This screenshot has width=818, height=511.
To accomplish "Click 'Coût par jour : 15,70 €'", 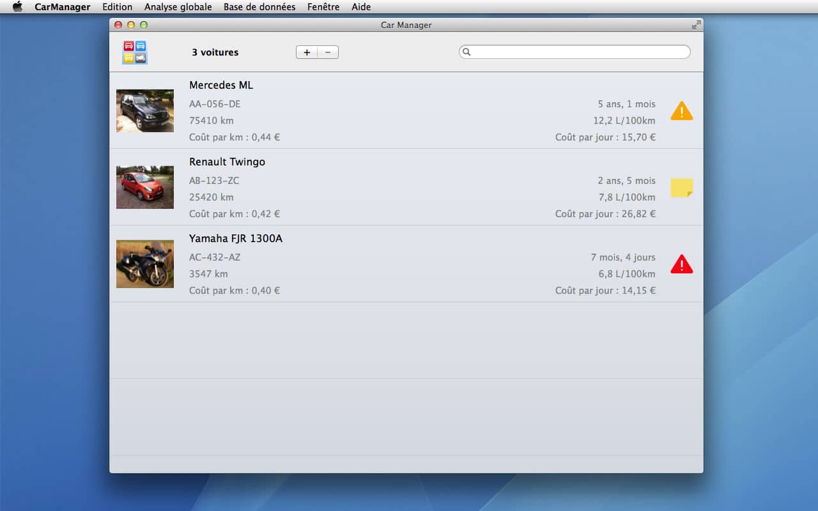I will click(x=606, y=137).
